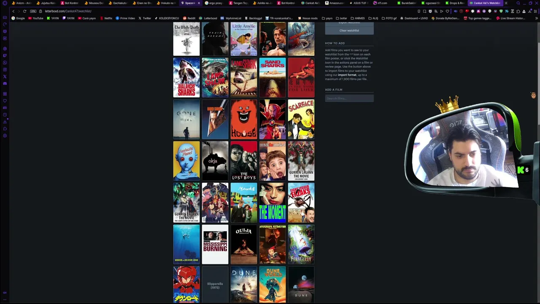Switch to the Jujutsu Kai tab
540x304 pixels.
46,3
